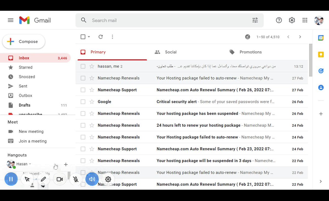Pause the screen recording

[11, 179]
